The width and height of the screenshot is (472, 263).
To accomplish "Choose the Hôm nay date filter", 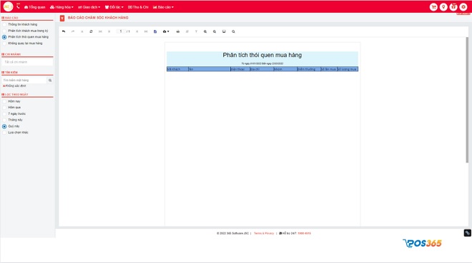I will (11, 101).
